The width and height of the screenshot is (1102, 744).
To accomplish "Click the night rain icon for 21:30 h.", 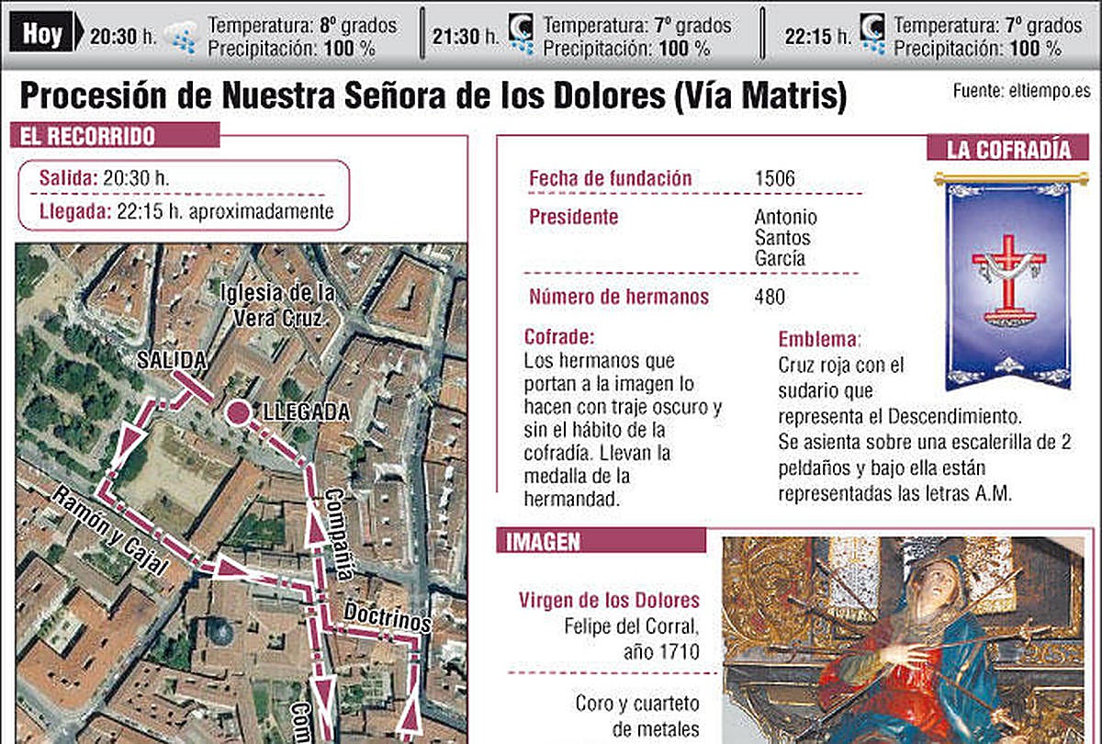I will (521, 35).
